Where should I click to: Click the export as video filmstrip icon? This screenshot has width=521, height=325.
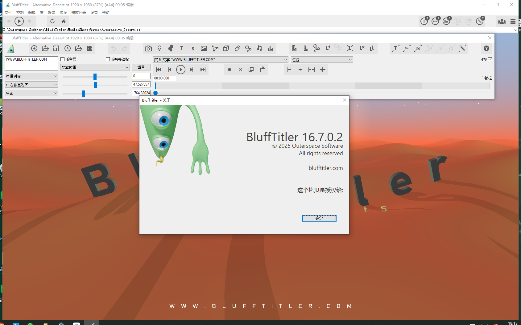[90, 48]
